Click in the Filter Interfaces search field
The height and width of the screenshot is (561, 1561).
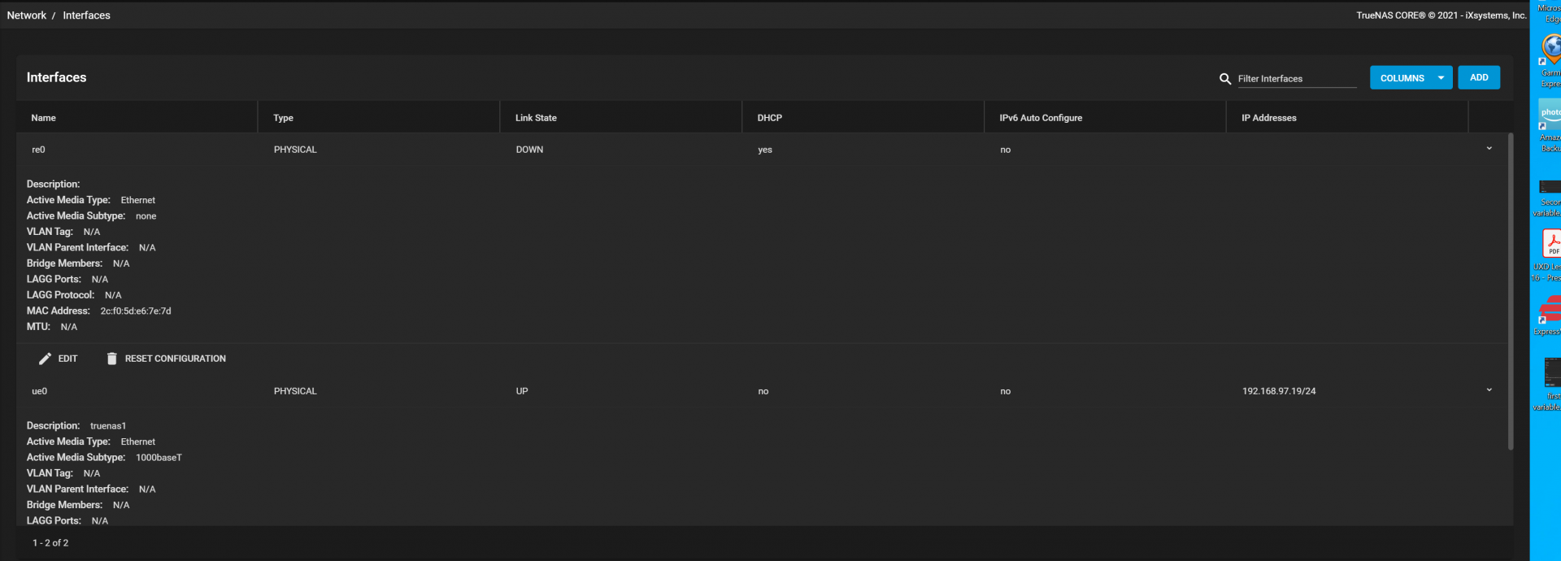tap(1296, 79)
